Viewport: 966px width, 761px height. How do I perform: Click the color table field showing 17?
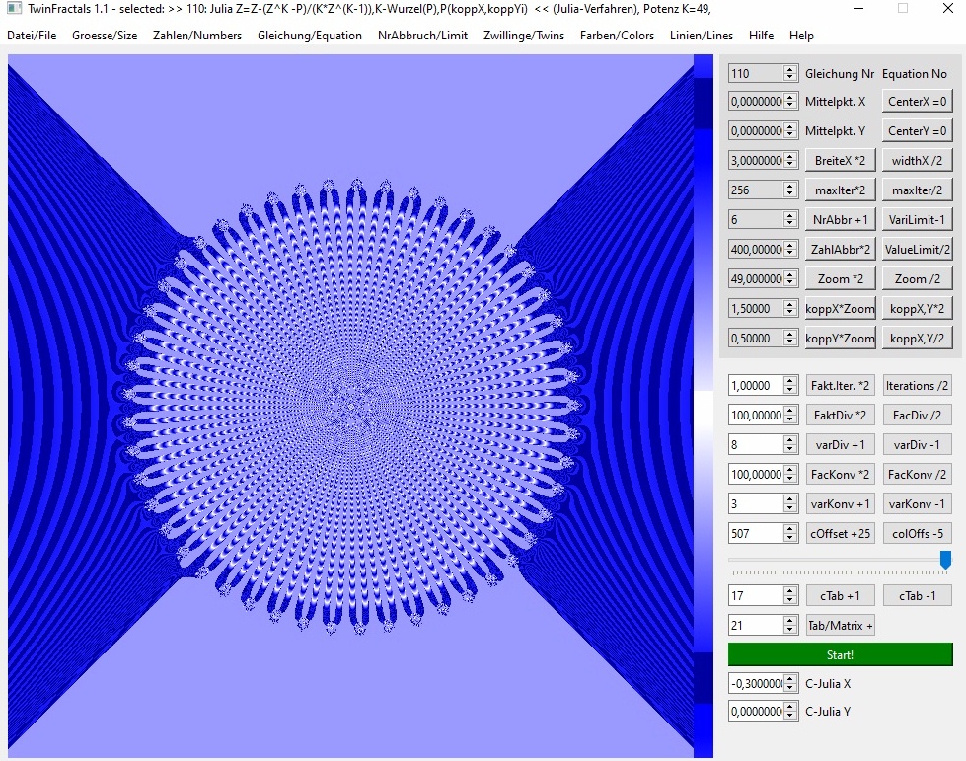point(764,595)
